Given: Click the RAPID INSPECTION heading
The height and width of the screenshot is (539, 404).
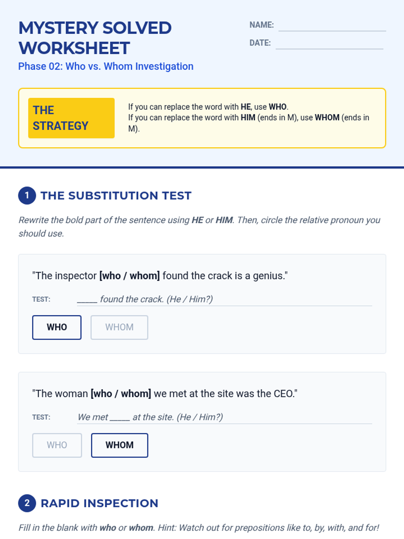Looking at the screenshot, I should [99, 503].
